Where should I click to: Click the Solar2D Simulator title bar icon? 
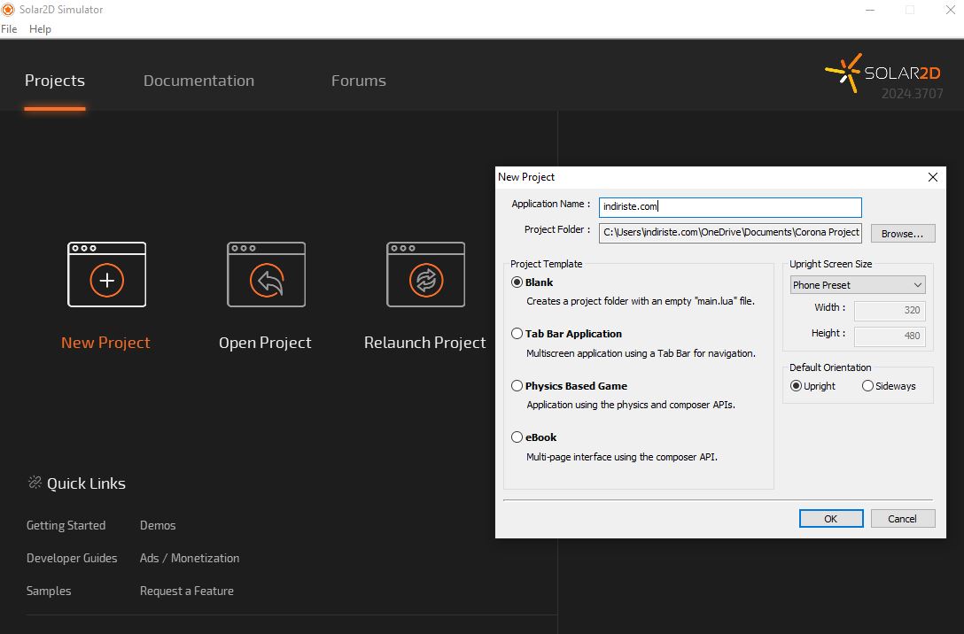point(8,9)
